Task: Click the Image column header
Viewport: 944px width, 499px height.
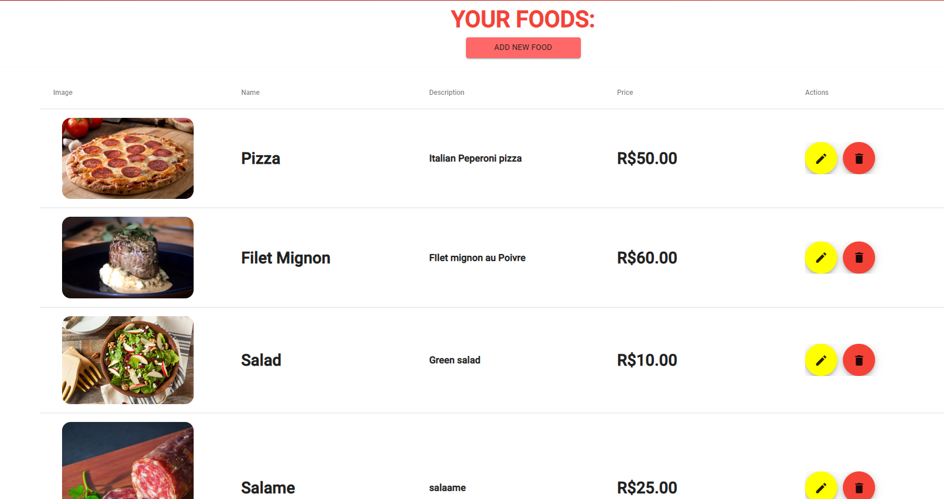Action: pos(63,92)
